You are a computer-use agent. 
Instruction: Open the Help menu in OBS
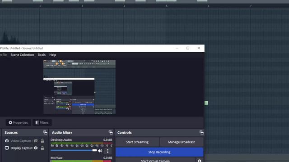click(52, 55)
